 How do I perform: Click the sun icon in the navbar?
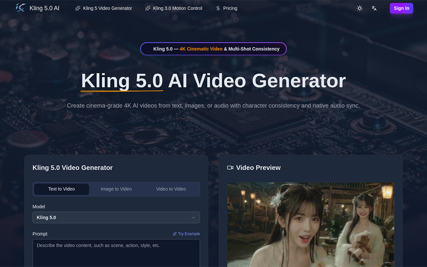[360, 8]
